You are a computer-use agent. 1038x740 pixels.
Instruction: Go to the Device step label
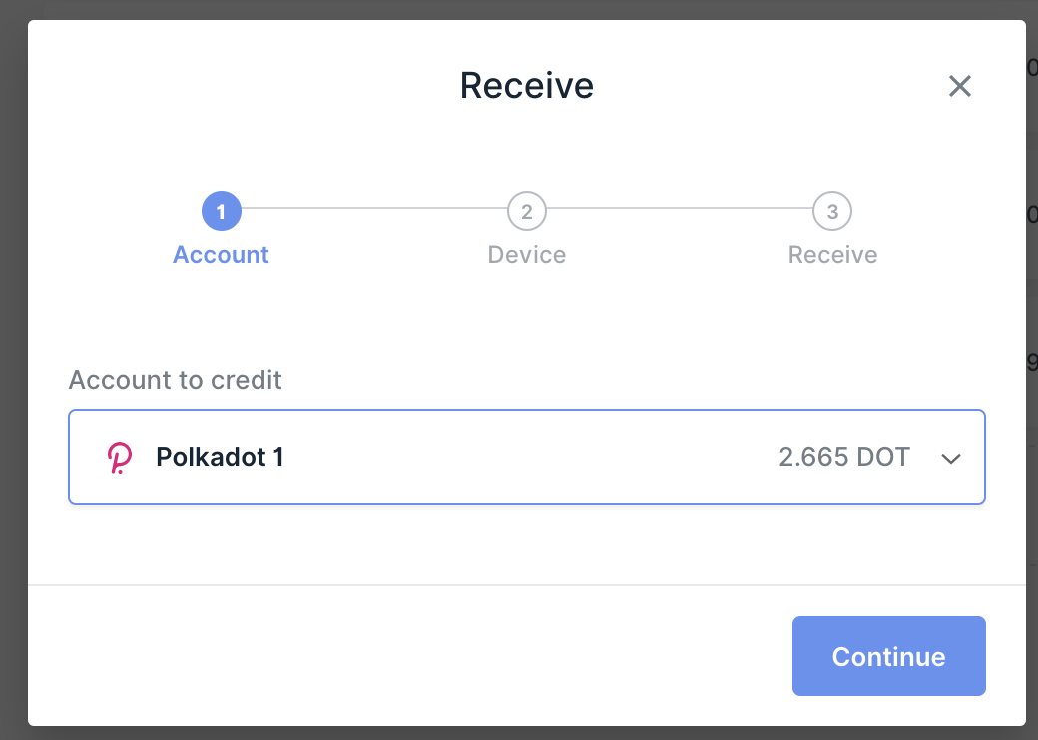(x=527, y=255)
